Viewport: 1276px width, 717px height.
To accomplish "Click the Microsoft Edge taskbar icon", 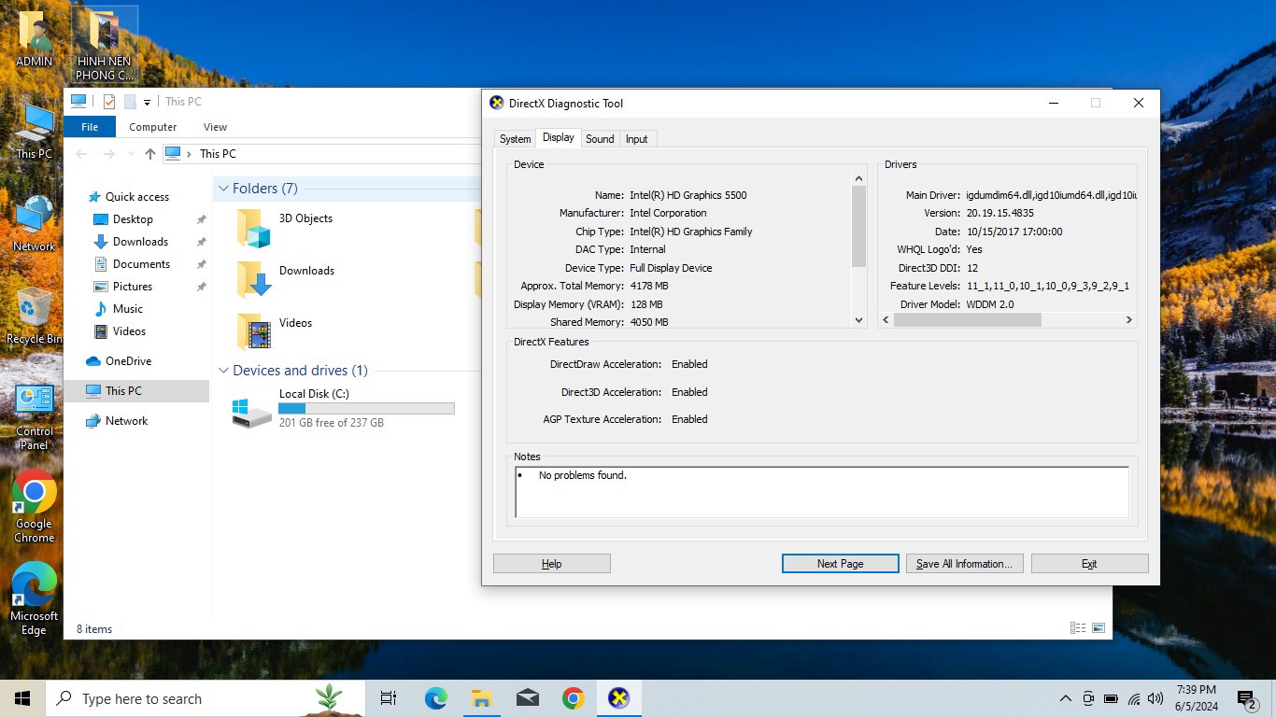I will coord(435,698).
